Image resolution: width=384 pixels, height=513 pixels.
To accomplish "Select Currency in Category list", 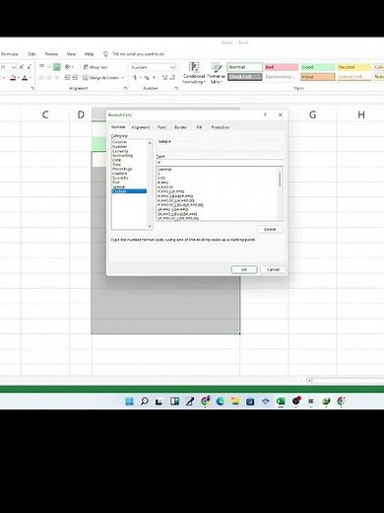I will point(120,151).
